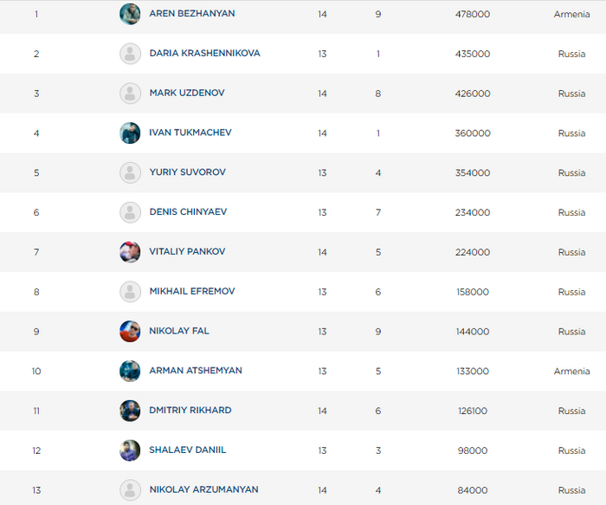
Task: Click Yuriy Suvorov's placeholder avatar icon
Action: pyautogui.click(x=130, y=172)
